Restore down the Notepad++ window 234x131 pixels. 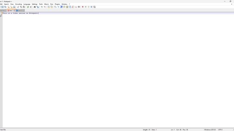tap(230, 1)
